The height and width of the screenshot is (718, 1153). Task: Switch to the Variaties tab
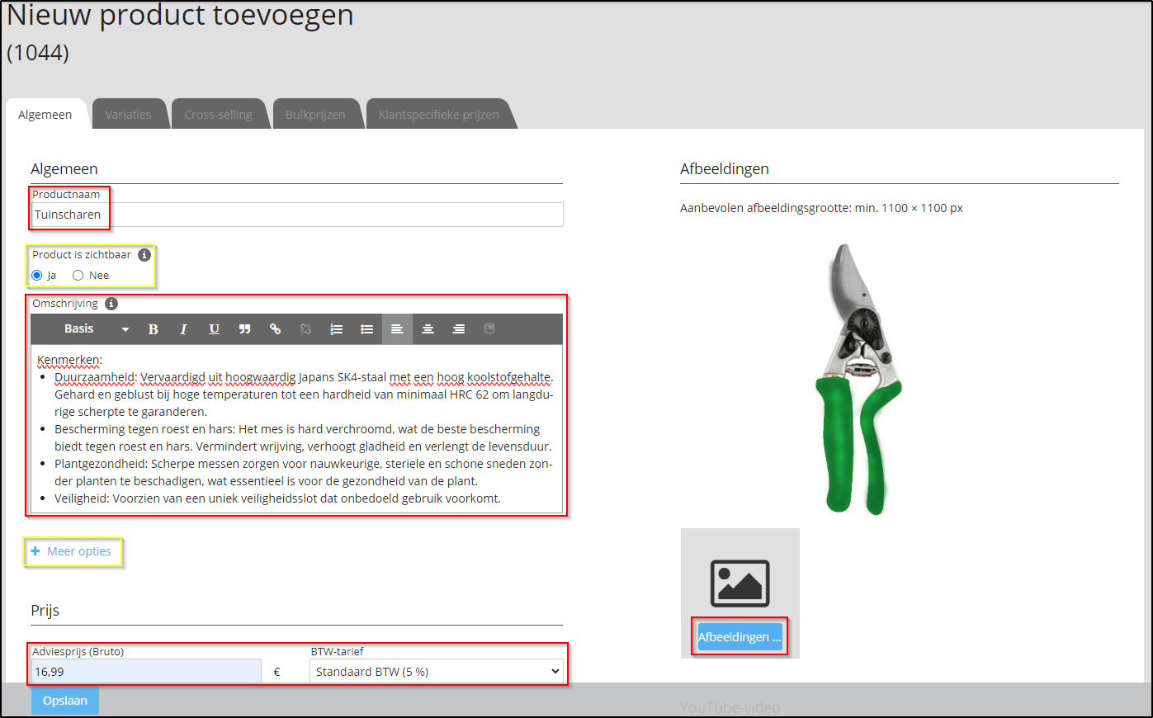click(x=130, y=114)
